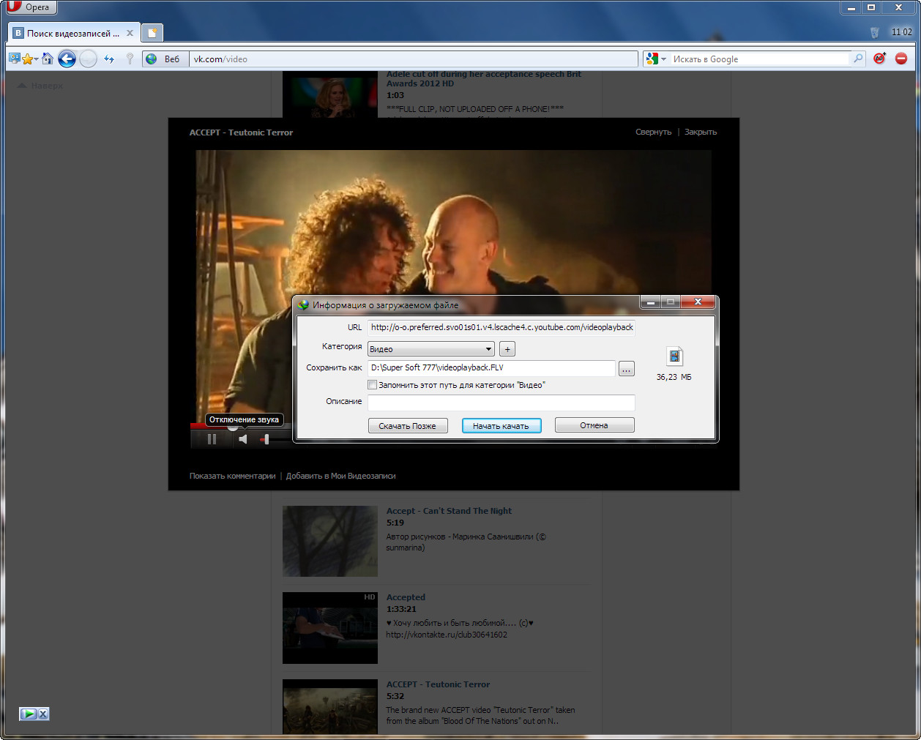Go to the home page icon
Viewport: 921px width, 740px height.
[x=48, y=59]
